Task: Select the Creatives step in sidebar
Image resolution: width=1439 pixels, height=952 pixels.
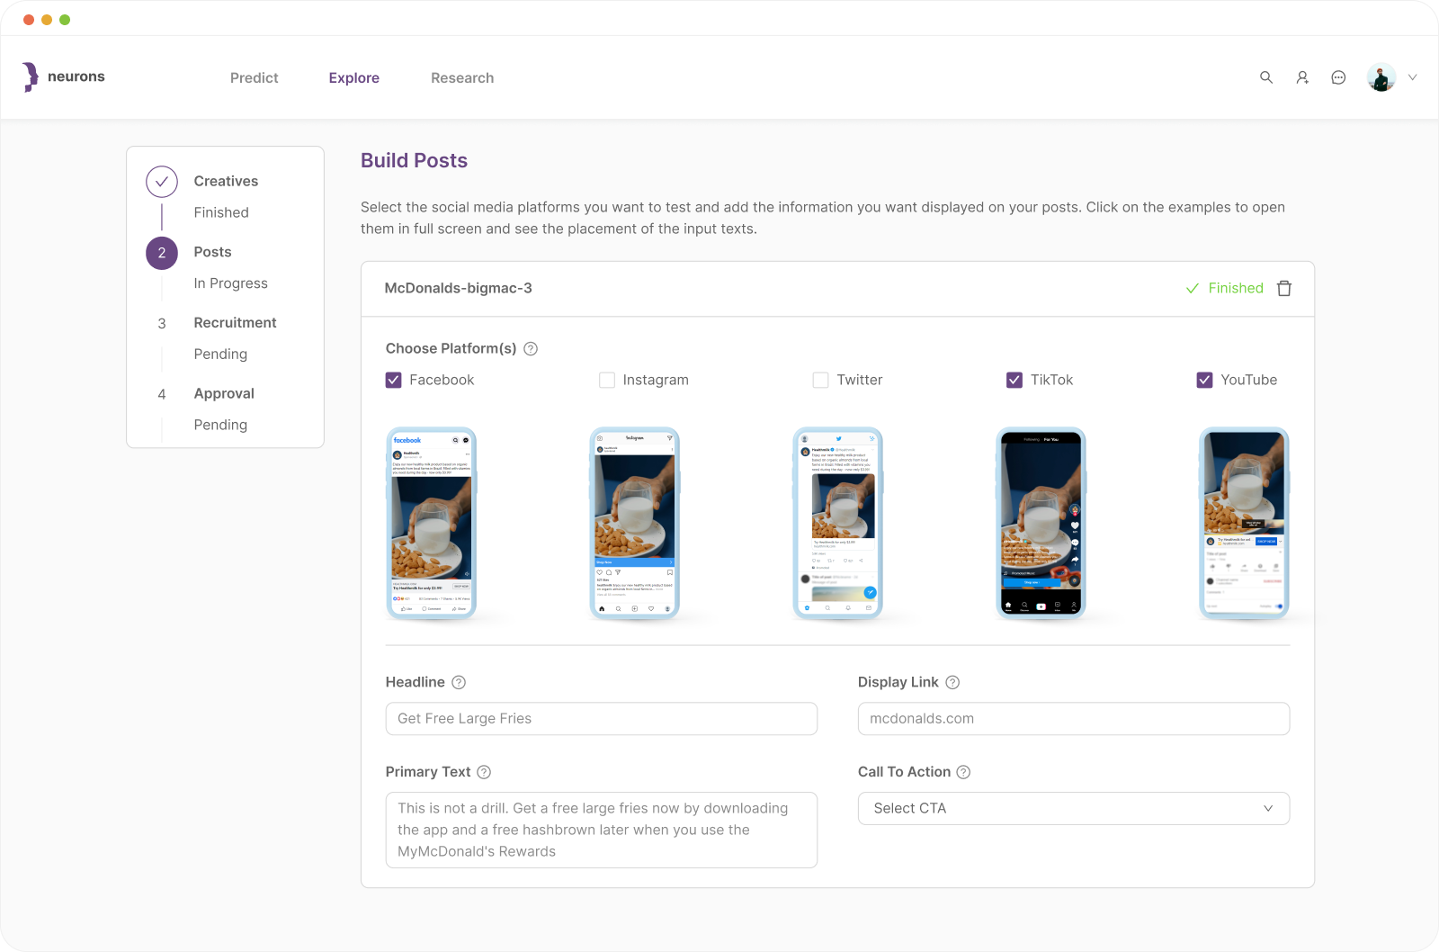Action: (226, 182)
